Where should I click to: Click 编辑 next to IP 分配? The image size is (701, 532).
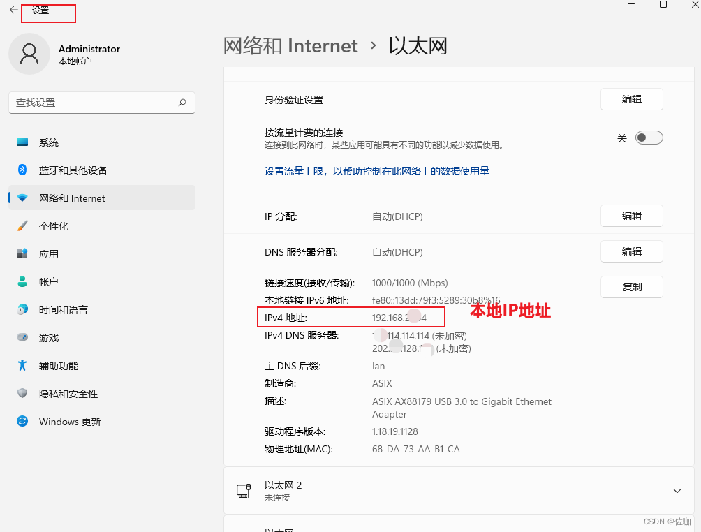click(631, 216)
